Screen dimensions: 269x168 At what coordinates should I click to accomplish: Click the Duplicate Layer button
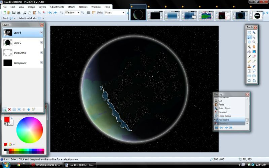click(x=14, y=110)
